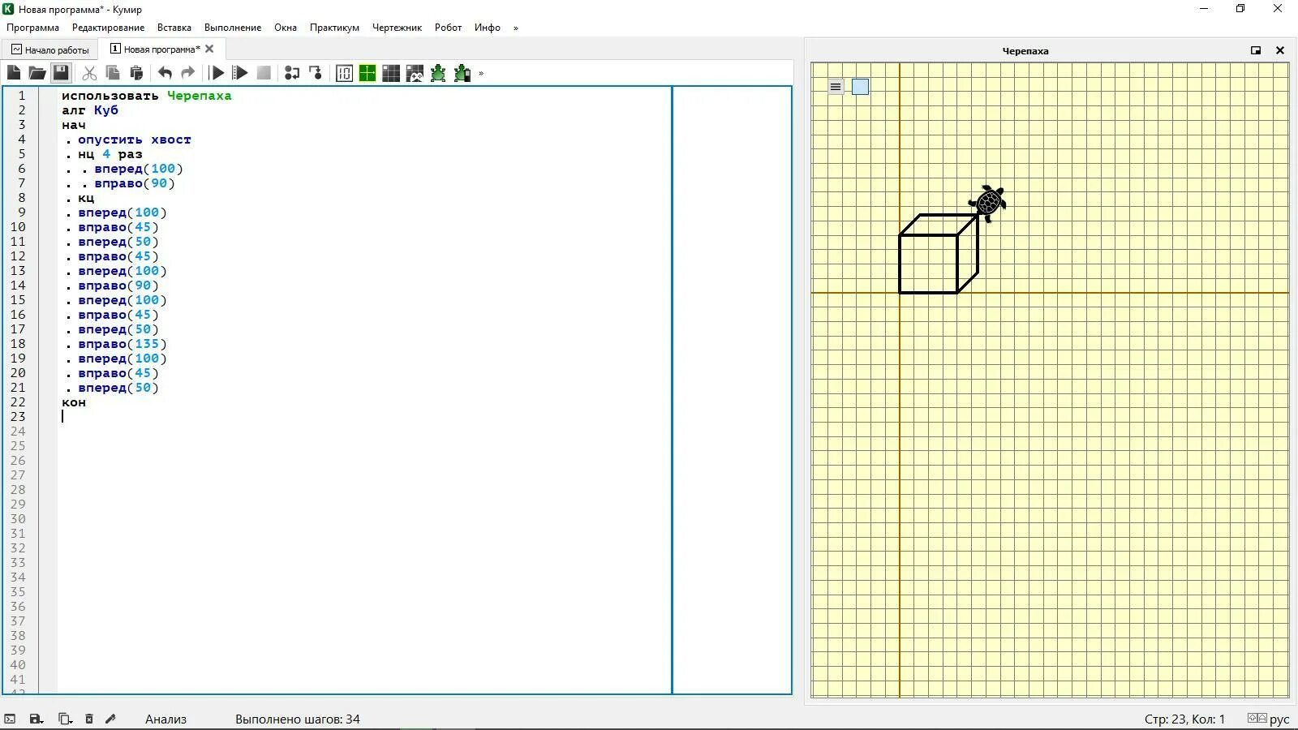The width and height of the screenshot is (1298, 730).
Task: Open the Редактирование menu
Action: (x=108, y=28)
